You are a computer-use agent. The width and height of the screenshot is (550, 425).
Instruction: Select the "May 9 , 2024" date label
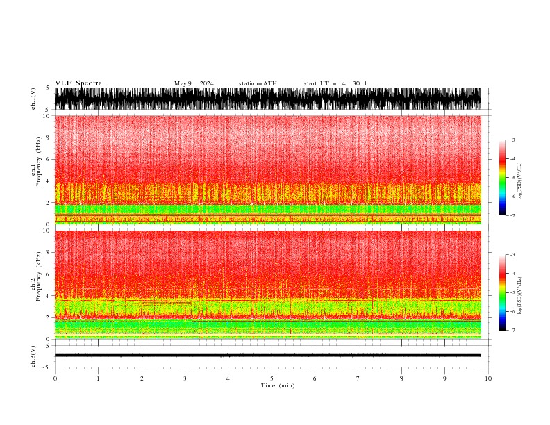pyautogui.click(x=194, y=83)
